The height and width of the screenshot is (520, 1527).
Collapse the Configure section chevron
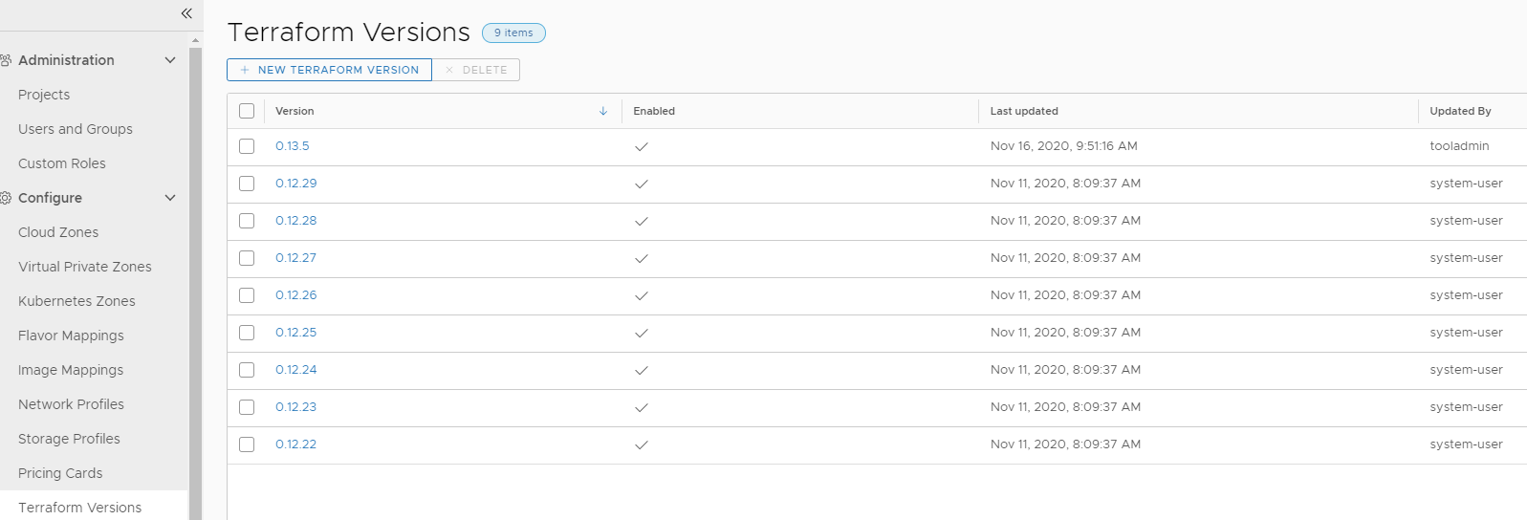[170, 198]
